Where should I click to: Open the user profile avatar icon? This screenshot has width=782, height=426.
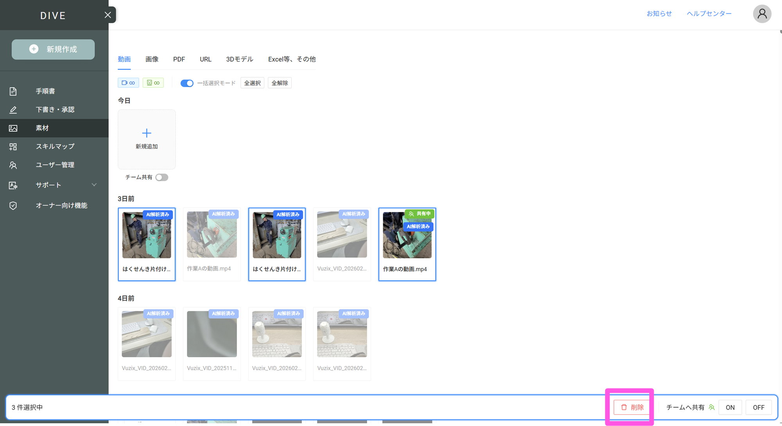click(x=762, y=14)
